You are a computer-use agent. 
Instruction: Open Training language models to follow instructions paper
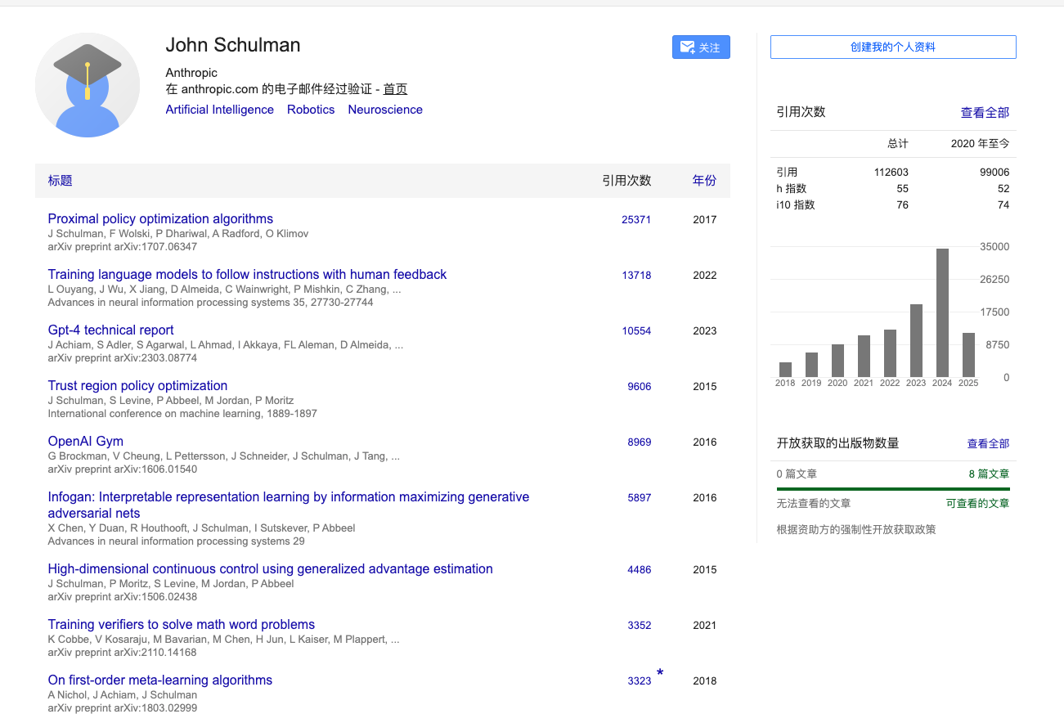pyautogui.click(x=247, y=274)
